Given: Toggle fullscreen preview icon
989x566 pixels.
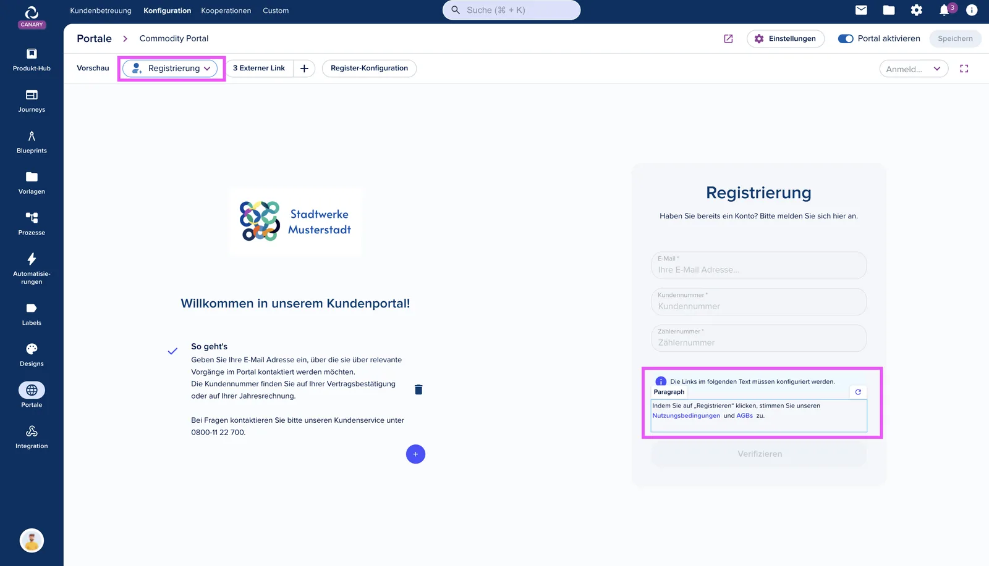Looking at the screenshot, I should point(964,69).
